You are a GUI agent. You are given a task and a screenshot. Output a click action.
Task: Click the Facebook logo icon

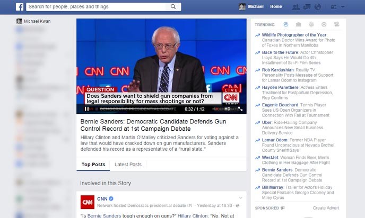20,7
